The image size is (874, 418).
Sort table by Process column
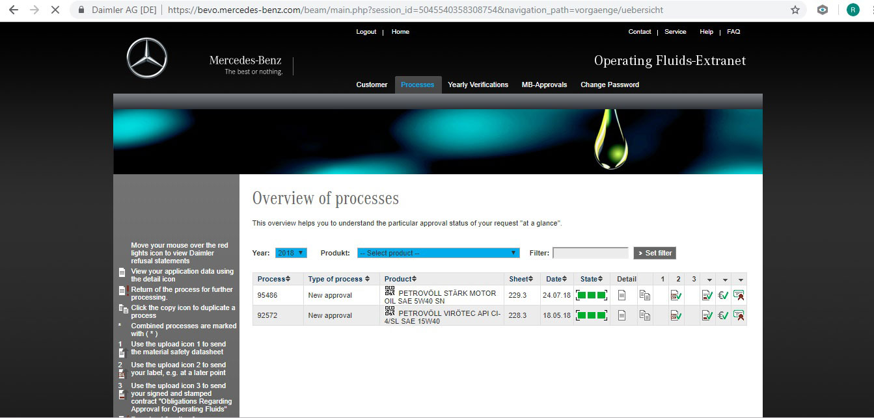pyautogui.click(x=274, y=279)
